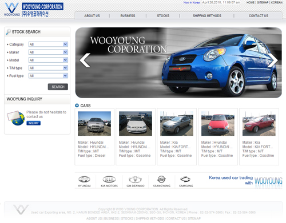This screenshot has width=286, height=223.
Task: Click the Search button in Stock Search
Action: click(x=58, y=87)
